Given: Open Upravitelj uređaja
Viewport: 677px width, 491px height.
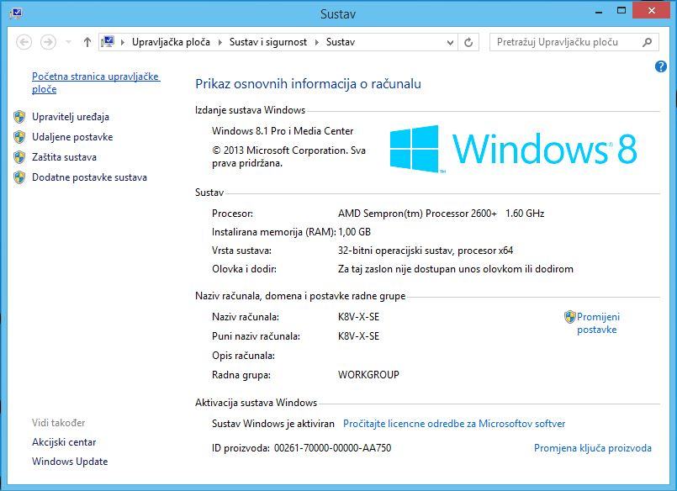Looking at the screenshot, I should click(71, 117).
